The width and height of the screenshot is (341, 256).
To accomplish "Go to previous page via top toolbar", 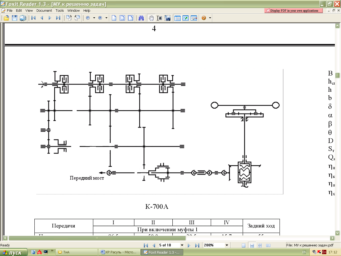I will 42,18.
